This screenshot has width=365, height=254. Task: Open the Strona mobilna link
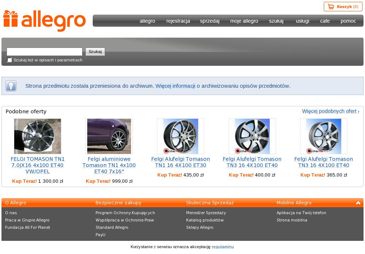(292, 220)
